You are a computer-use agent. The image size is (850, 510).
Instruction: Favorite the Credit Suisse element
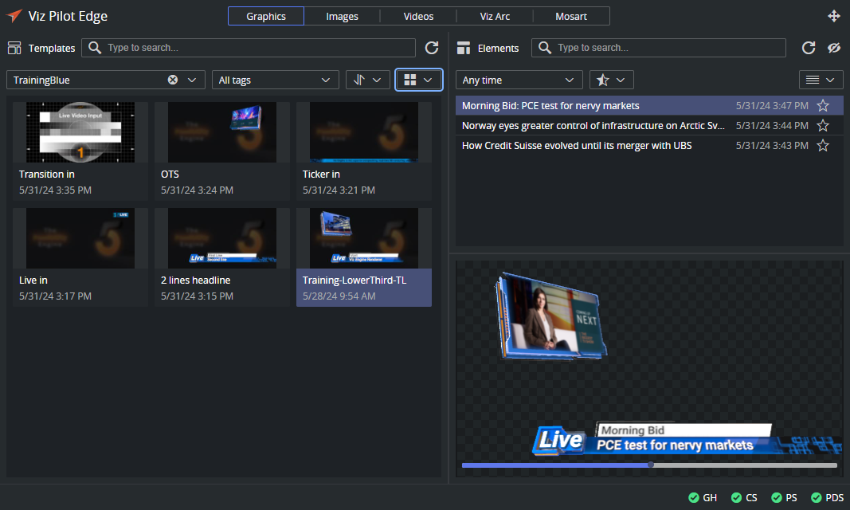pyautogui.click(x=823, y=145)
